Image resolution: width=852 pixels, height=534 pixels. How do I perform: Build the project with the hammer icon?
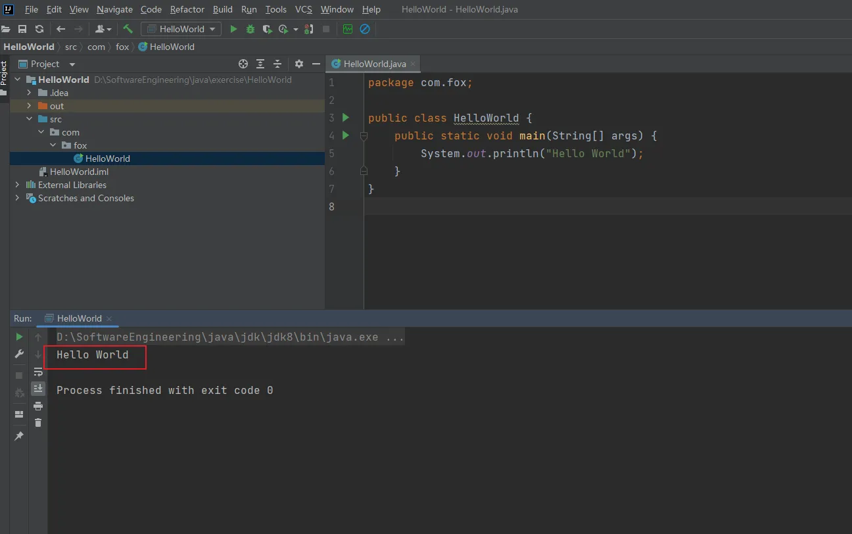click(x=128, y=29)
